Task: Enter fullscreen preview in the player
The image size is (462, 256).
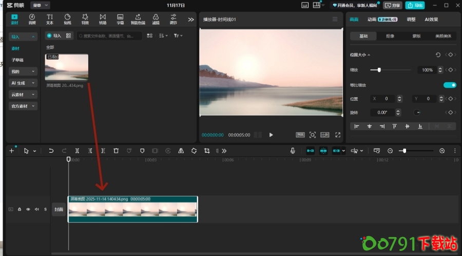Action: tap(338, 135)
